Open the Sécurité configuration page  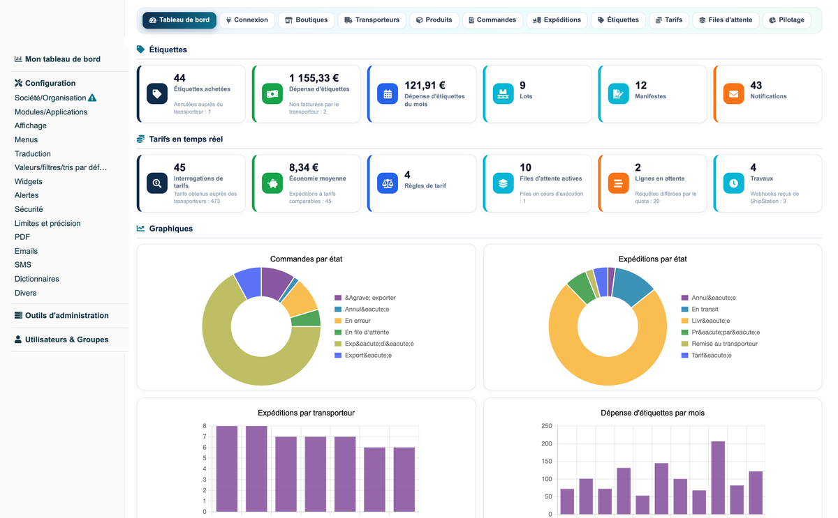click(x=29, y=209)
